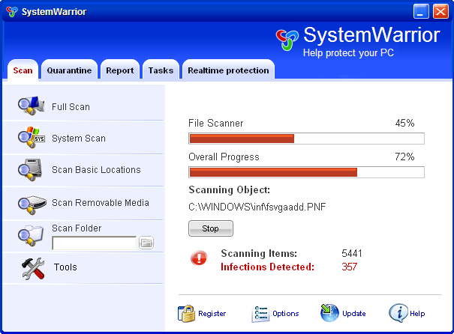Click the Scan Folder label
The width and height of the screenshot is (454, 334).
pos(77,228)
